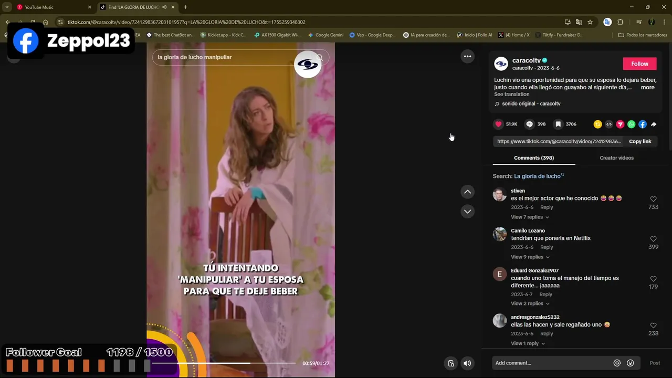Screen dimensions: 672x378
Task: Like Camilo Lozano's comment
Action: click(x=653, y=239)
